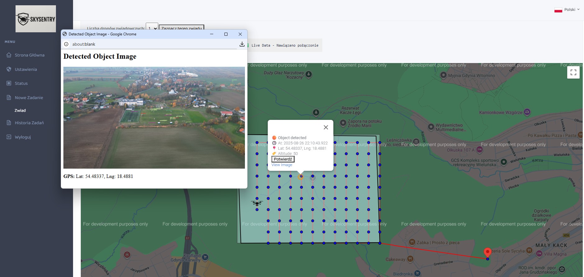Click GPS Lat 54.48337 text in popup window
The height and width of the screenshot is (277, 584).
(x=98, y=176)
